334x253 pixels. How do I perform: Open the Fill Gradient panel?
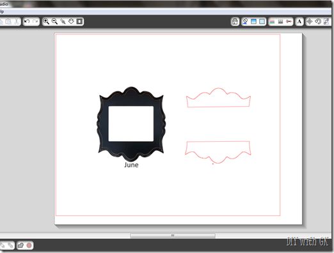pyautogui.click(x=253, y=22)
